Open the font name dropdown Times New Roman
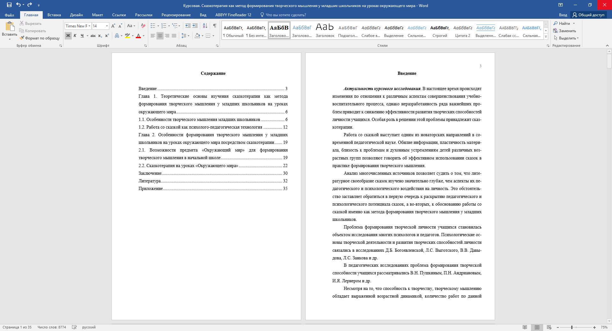 (x=90, y=26)
